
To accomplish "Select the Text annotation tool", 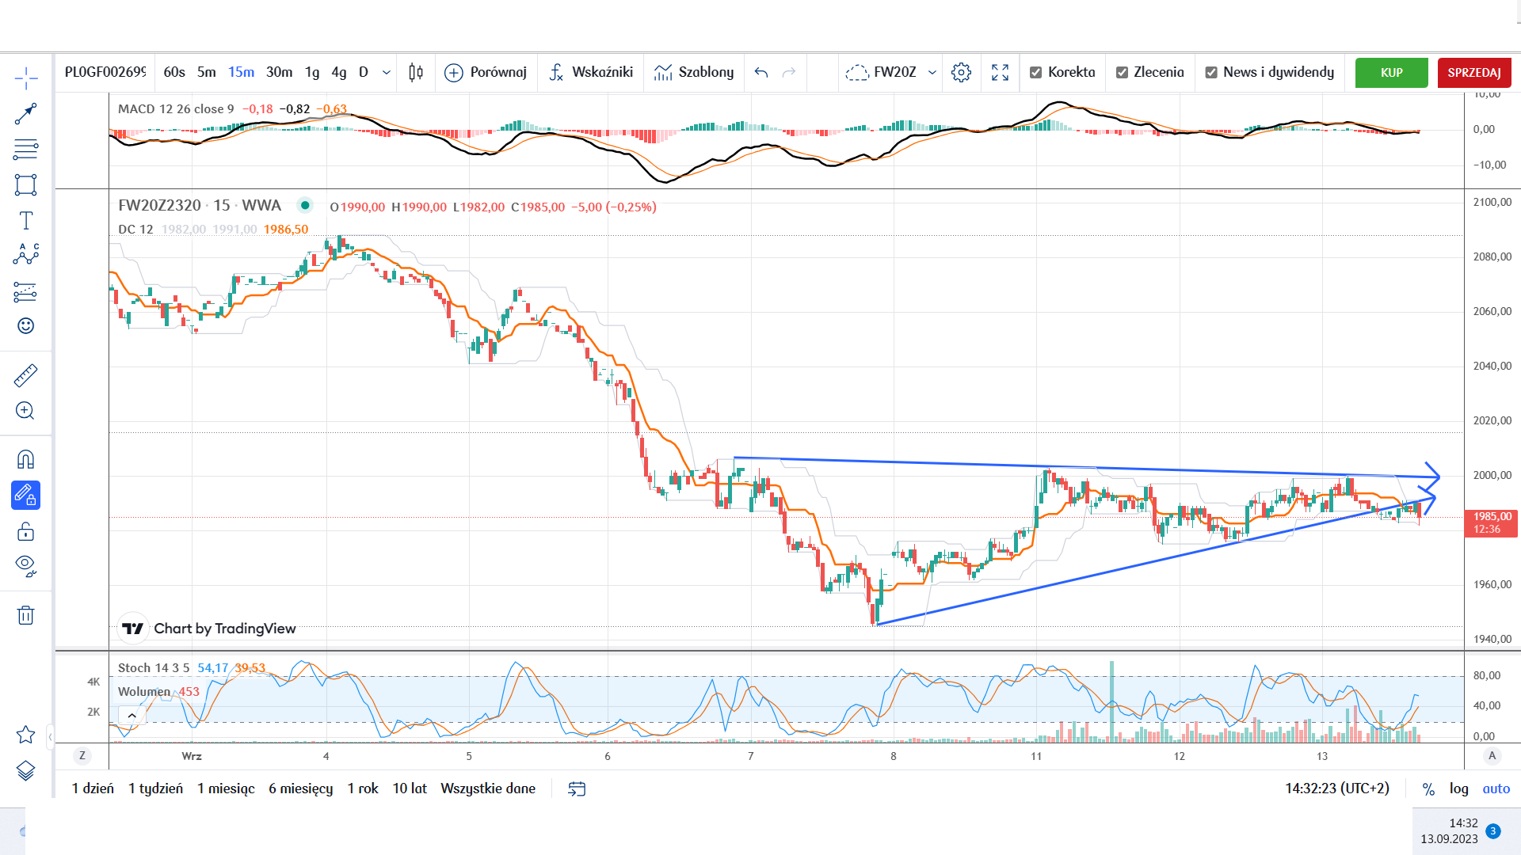I will [x=25, y=220].
